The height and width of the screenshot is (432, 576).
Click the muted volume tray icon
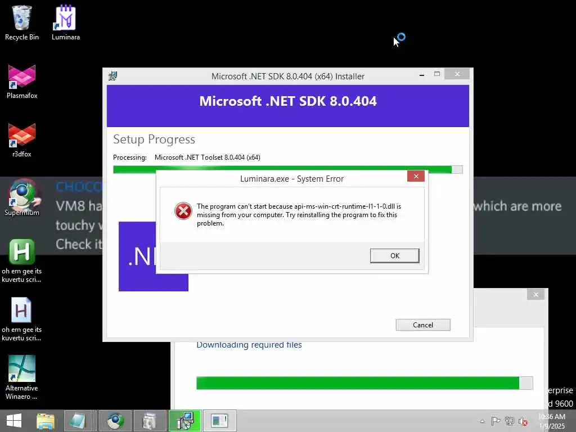point(523,421)
